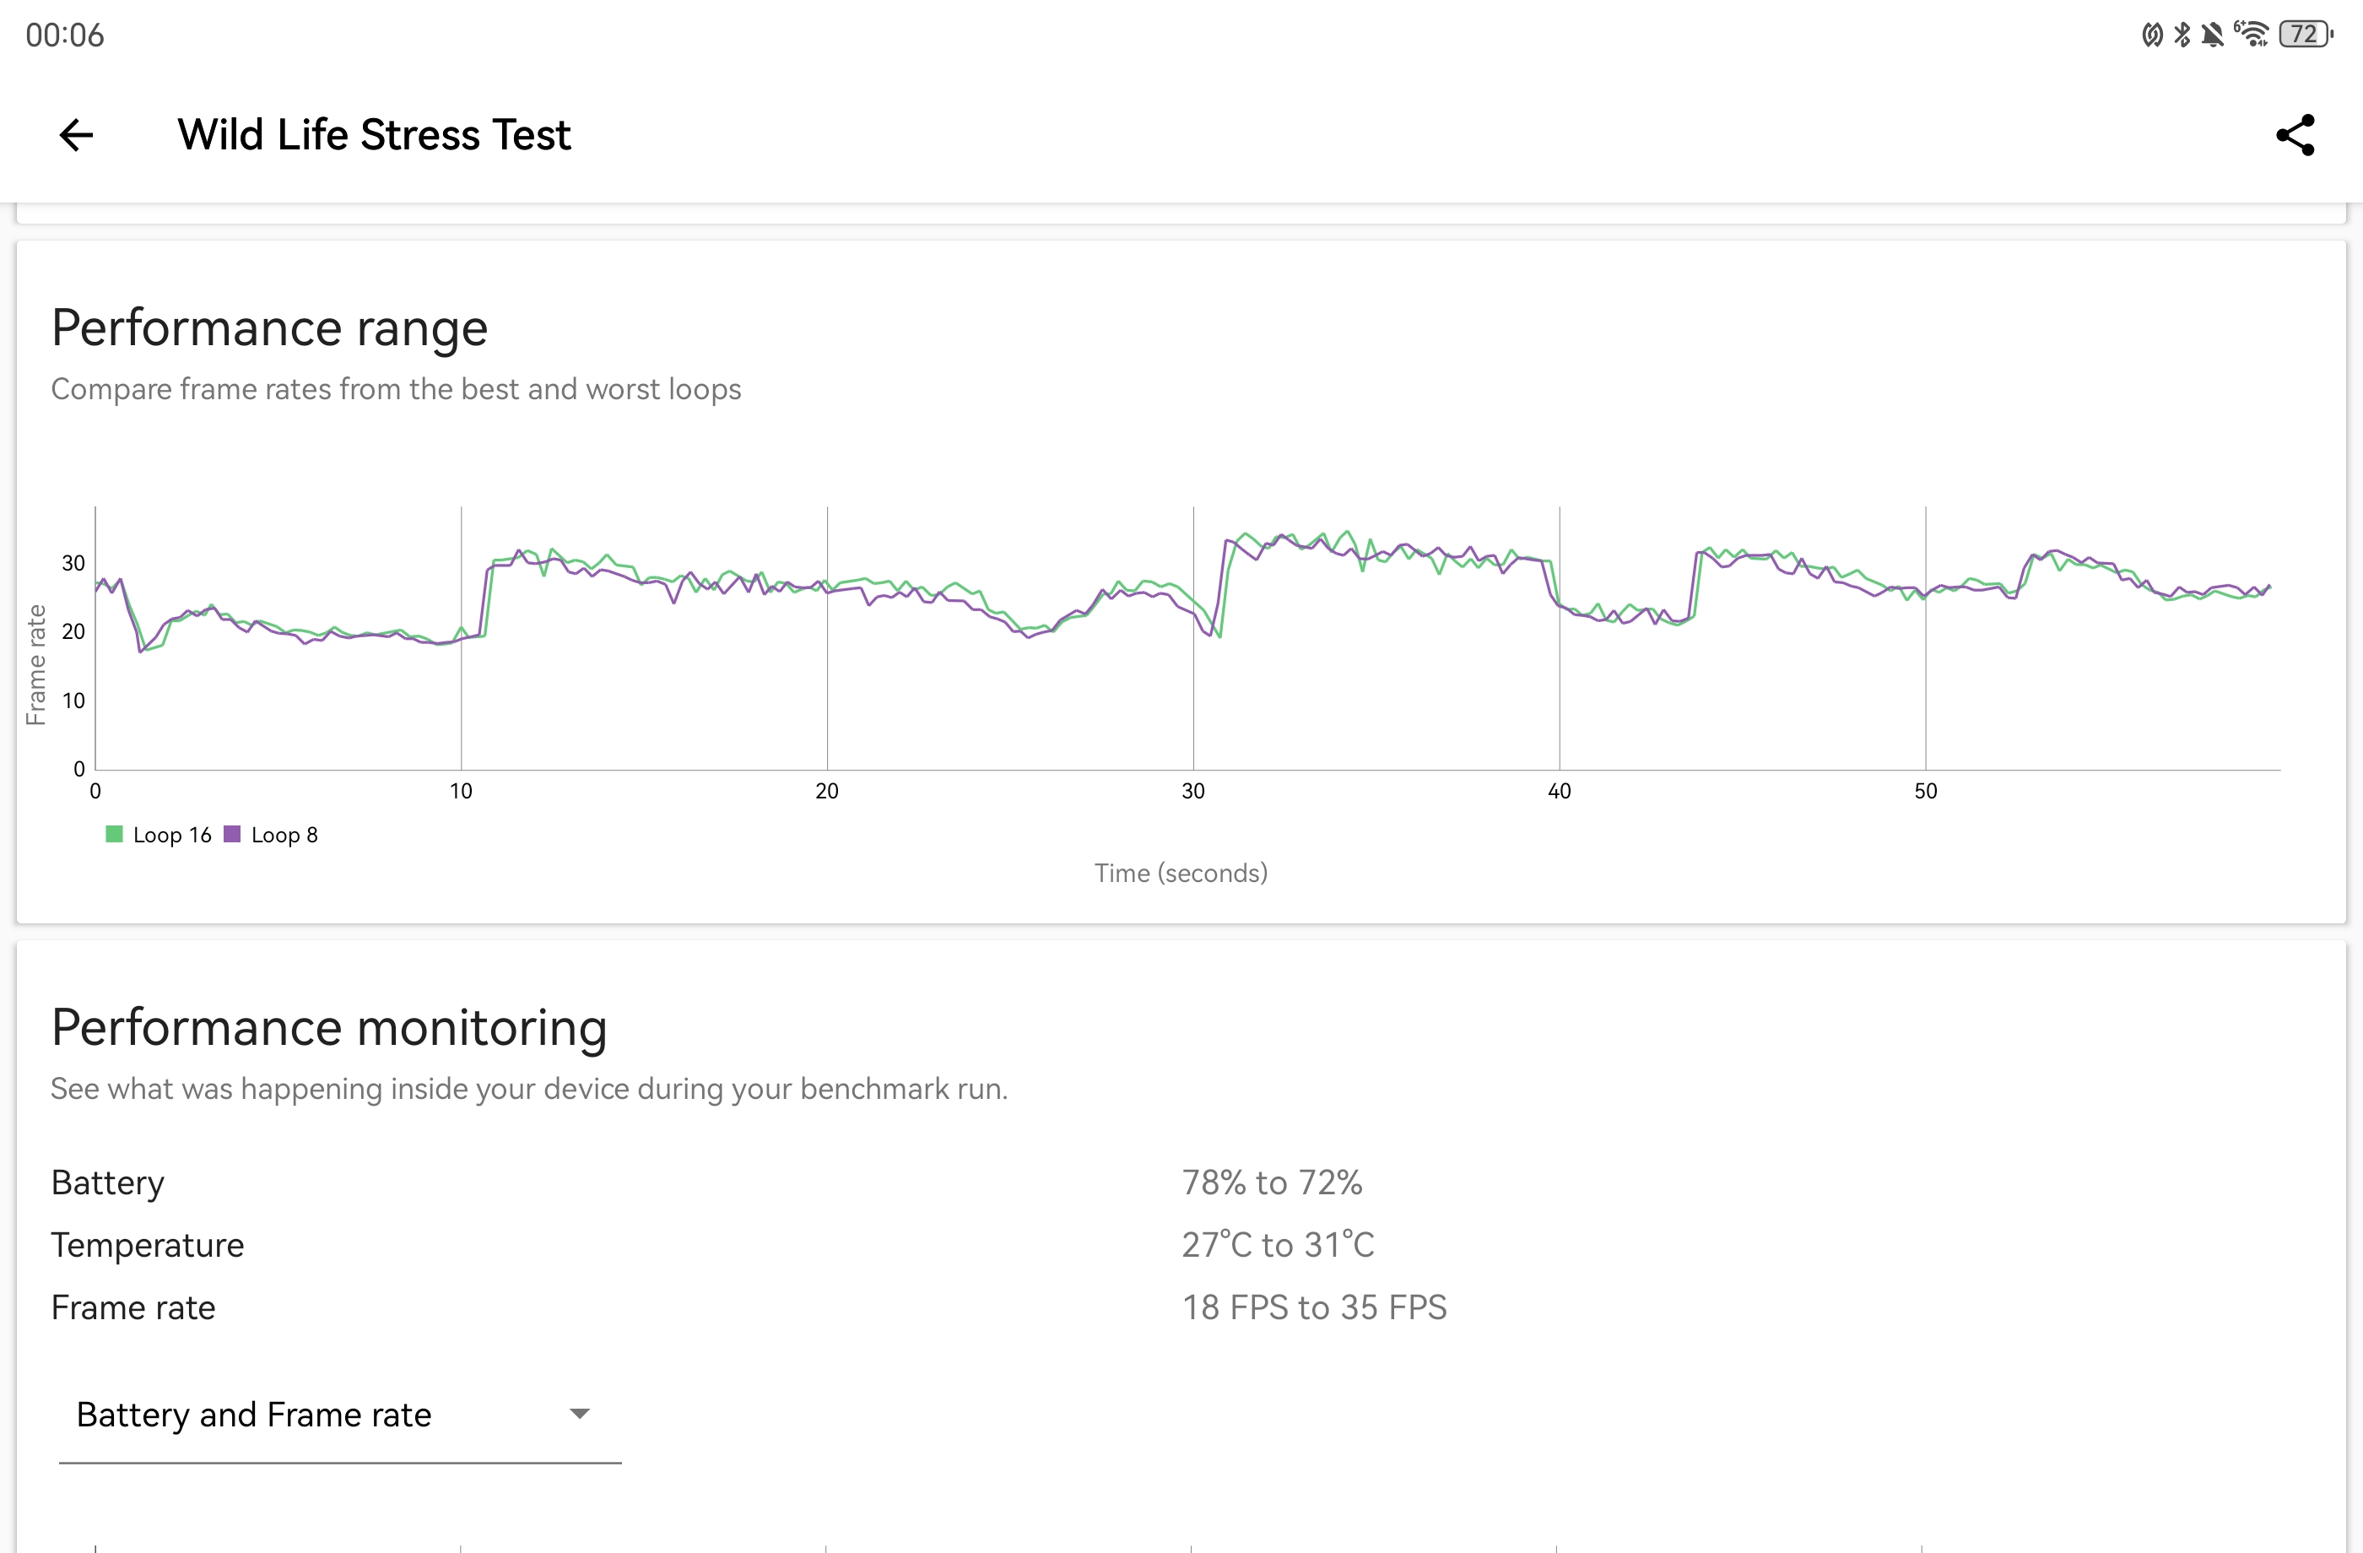Click the 18 FPS to 35 FPS value

[x=1313, y=1307]
